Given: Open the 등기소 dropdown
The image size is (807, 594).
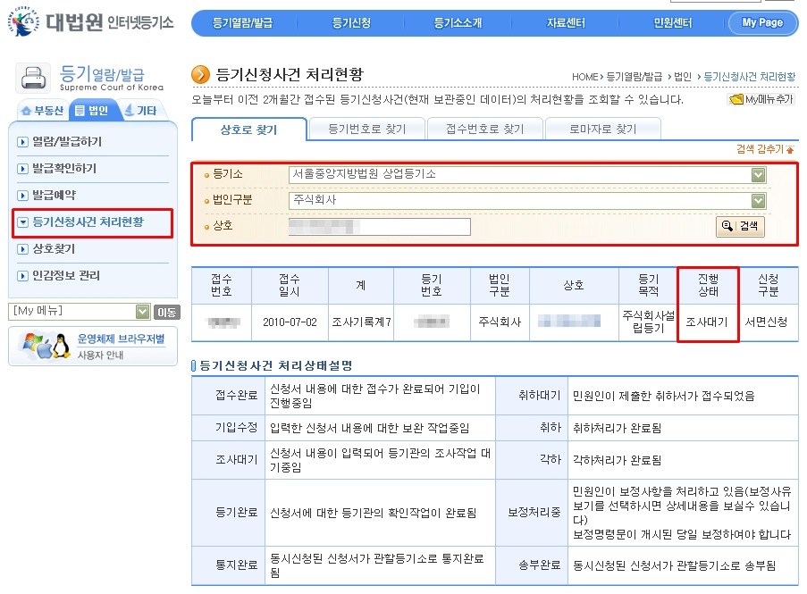Looking at the screenshot, I should (527, 175).
